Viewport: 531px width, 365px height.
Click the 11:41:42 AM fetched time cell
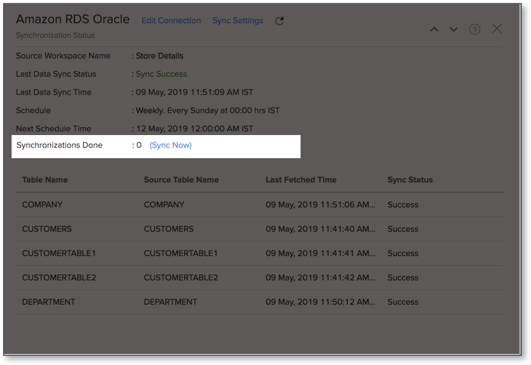(320, 278)
